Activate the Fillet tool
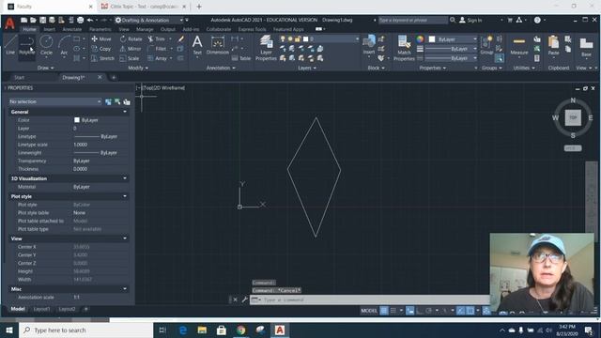Viewport: 601px width, 338px height. point(157,49)
